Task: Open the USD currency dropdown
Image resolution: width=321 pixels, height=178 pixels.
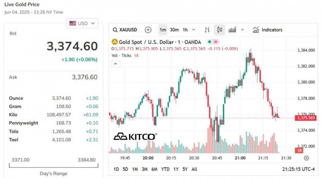Action: [82, 23]
